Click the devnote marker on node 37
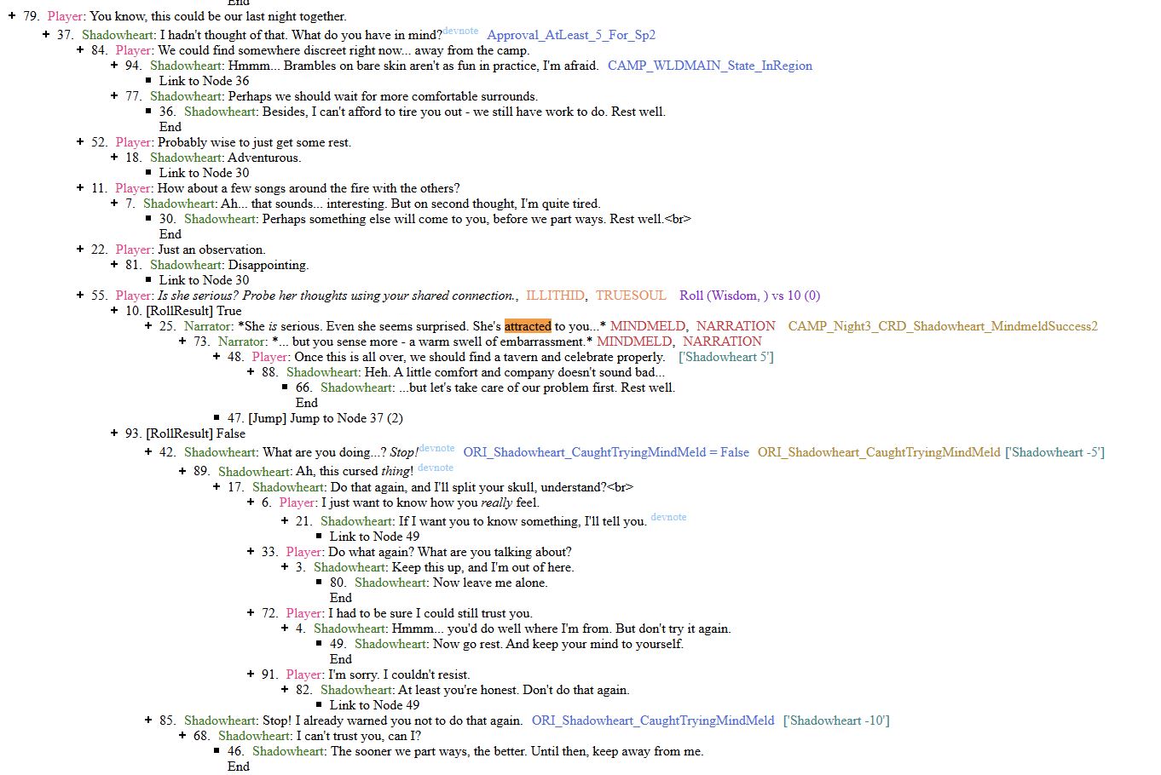 click(461, 31)
